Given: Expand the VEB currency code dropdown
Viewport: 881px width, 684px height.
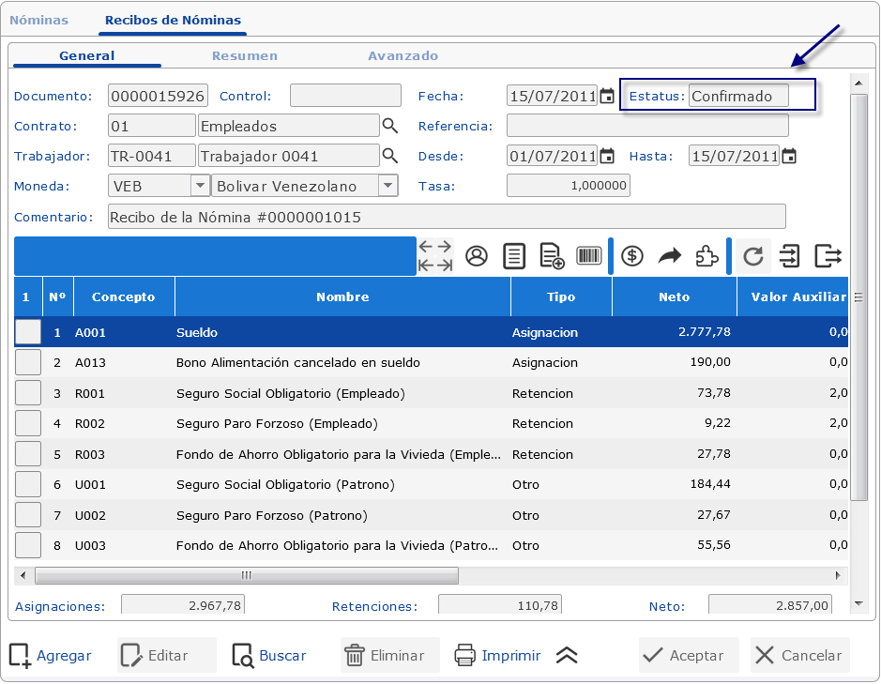Looking at the screenshot, I should click(200, 186).
